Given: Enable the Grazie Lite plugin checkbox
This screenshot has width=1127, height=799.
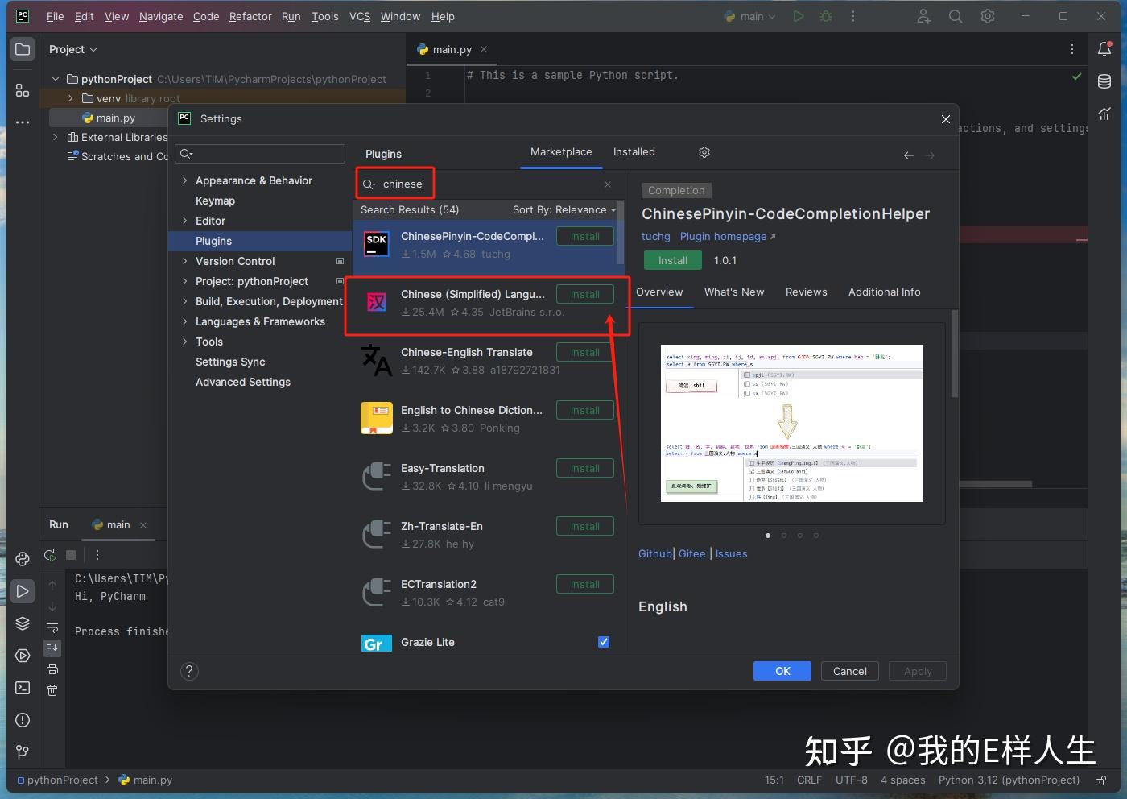Looking at the screenshot, I should coord(604,642).
